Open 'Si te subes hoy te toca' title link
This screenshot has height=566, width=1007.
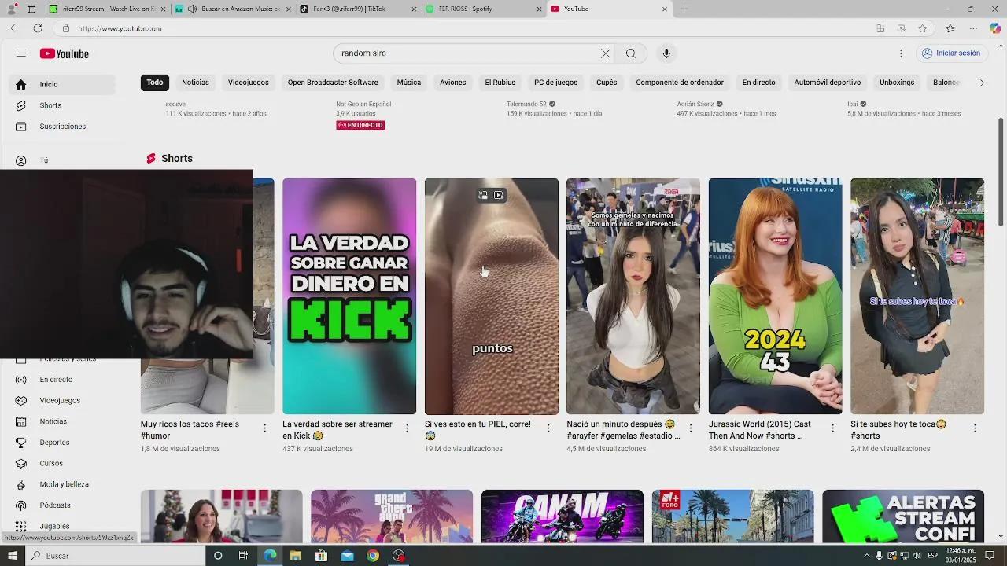point(898,429)
